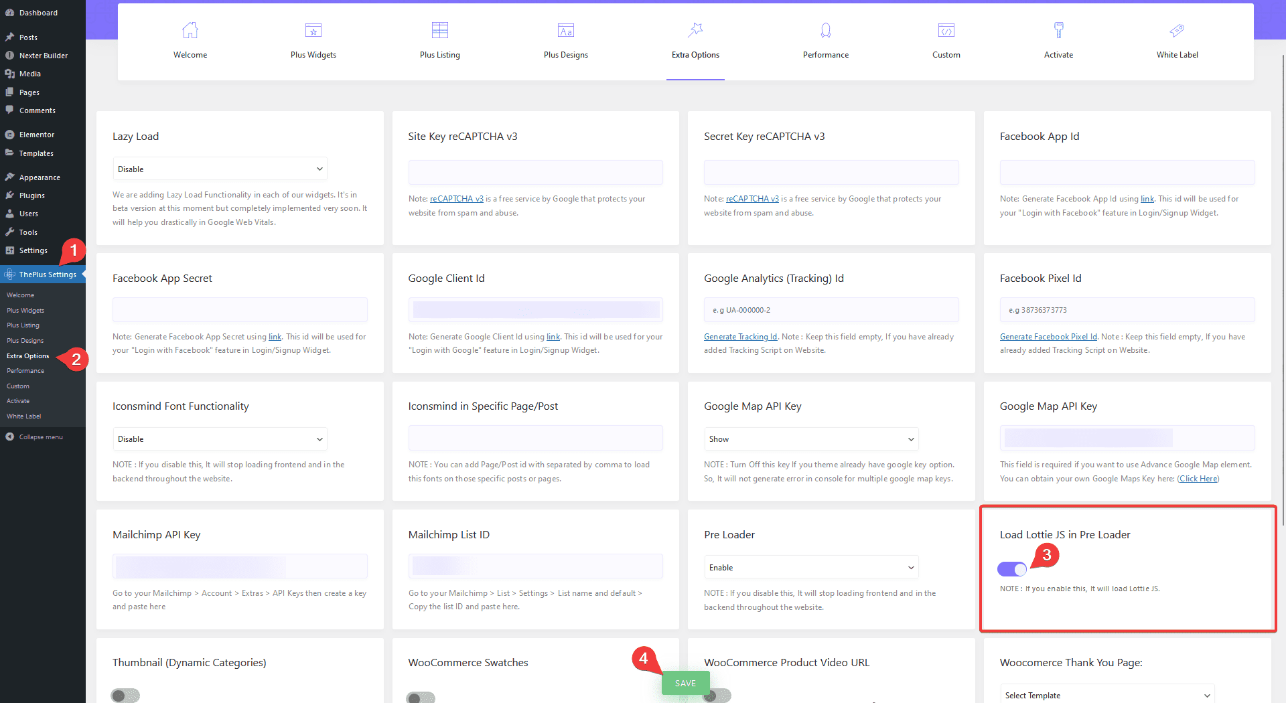Select the Plus Designs icon
The height and width of the screenshot is (703, 1286).
click(x=566, y=30)
